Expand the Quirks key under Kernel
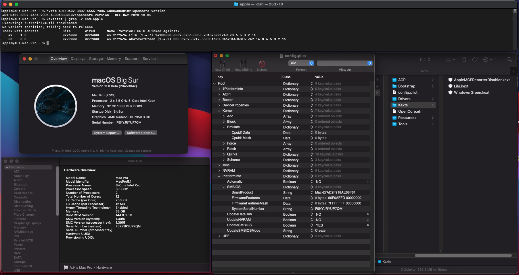This screenshot has width=519, height=275. coord(224,154)
